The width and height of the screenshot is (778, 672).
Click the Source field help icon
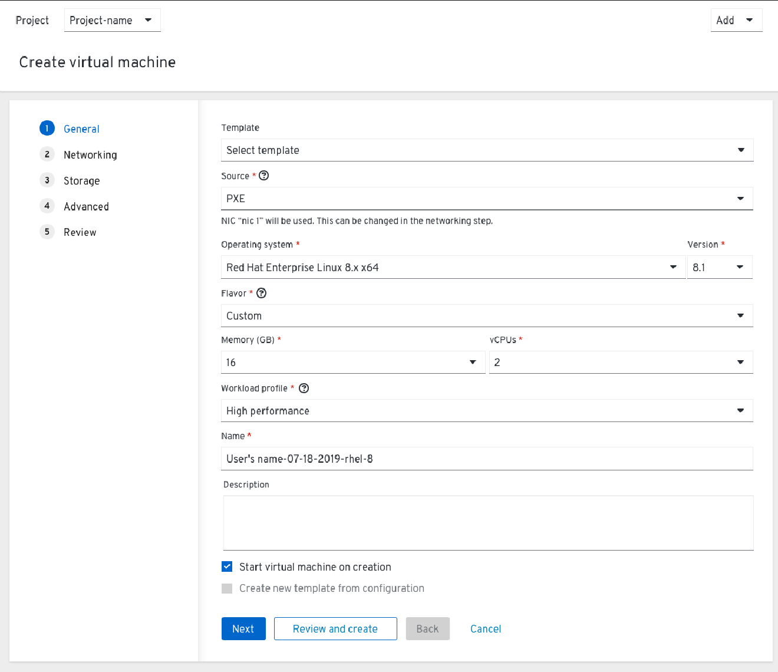pyautogui.click(x=263, y=175)
